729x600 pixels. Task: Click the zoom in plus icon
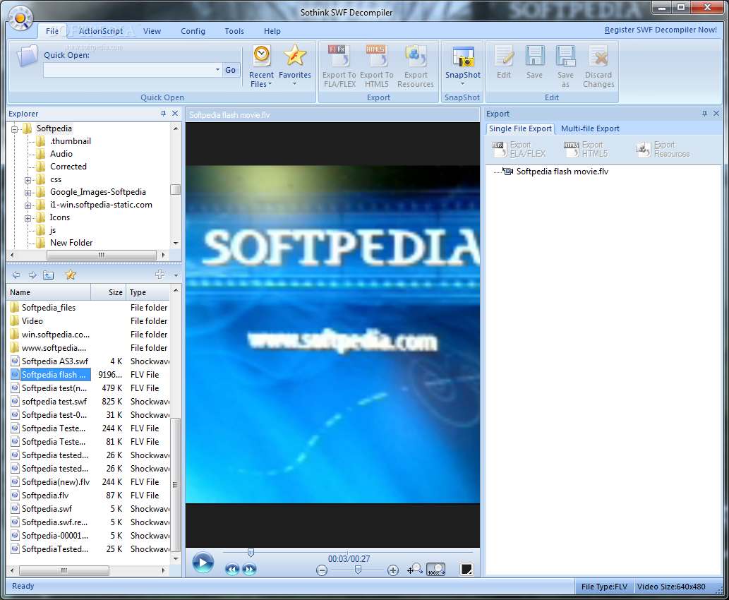click(x=393, y=570)
